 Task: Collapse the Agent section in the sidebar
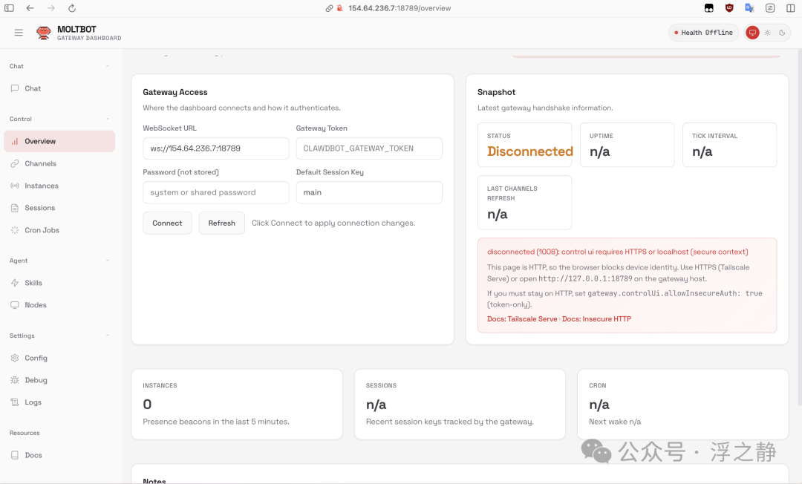click(x=108, y=260)
